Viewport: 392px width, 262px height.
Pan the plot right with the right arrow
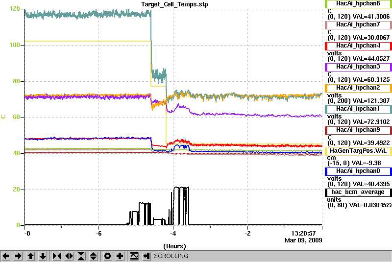18,256
